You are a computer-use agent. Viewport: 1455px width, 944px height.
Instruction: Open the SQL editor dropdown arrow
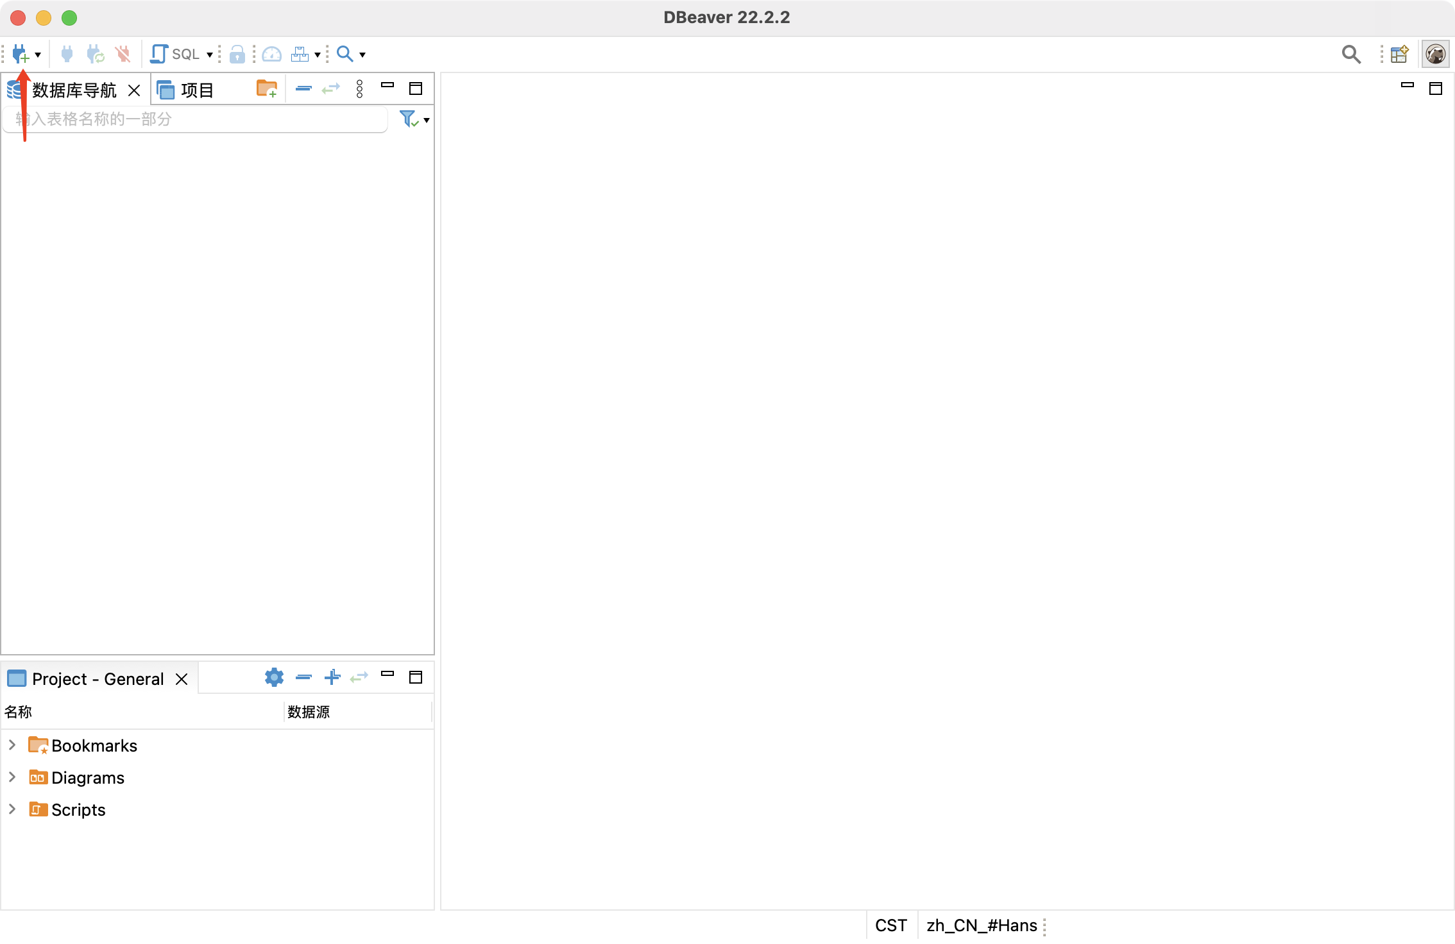[x=209, y=55]
